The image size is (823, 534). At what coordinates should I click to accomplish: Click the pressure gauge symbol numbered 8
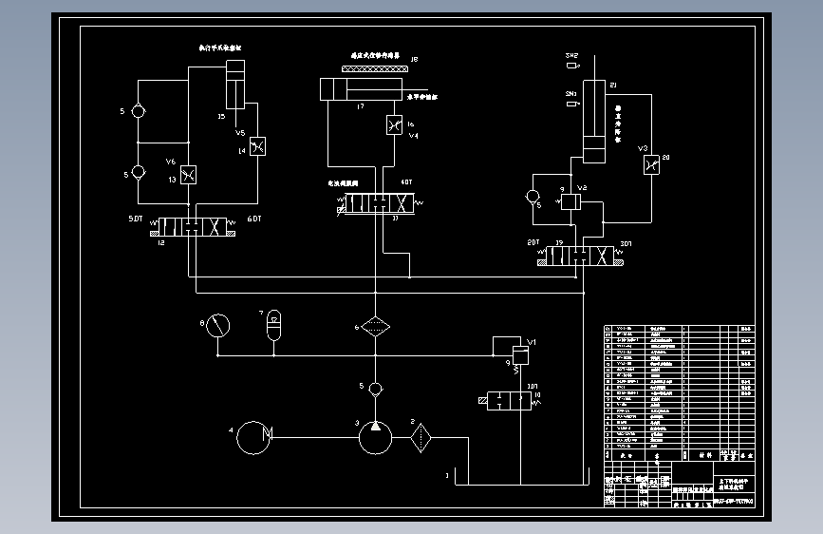(x=217, y=326)
